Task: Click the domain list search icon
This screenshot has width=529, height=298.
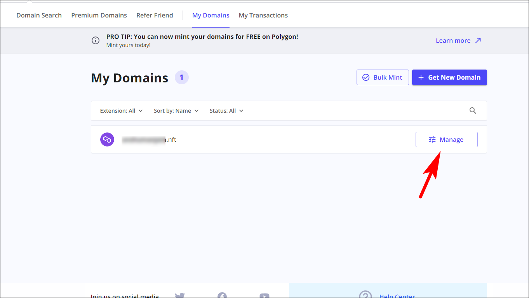Action: [473, 111]
